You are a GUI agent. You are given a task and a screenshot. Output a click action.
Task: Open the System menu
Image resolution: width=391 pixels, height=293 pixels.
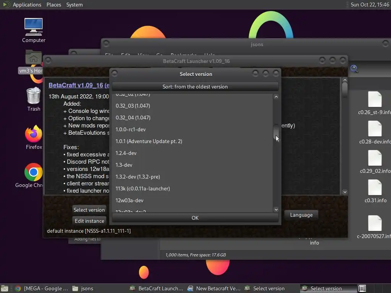pos(74,5)
